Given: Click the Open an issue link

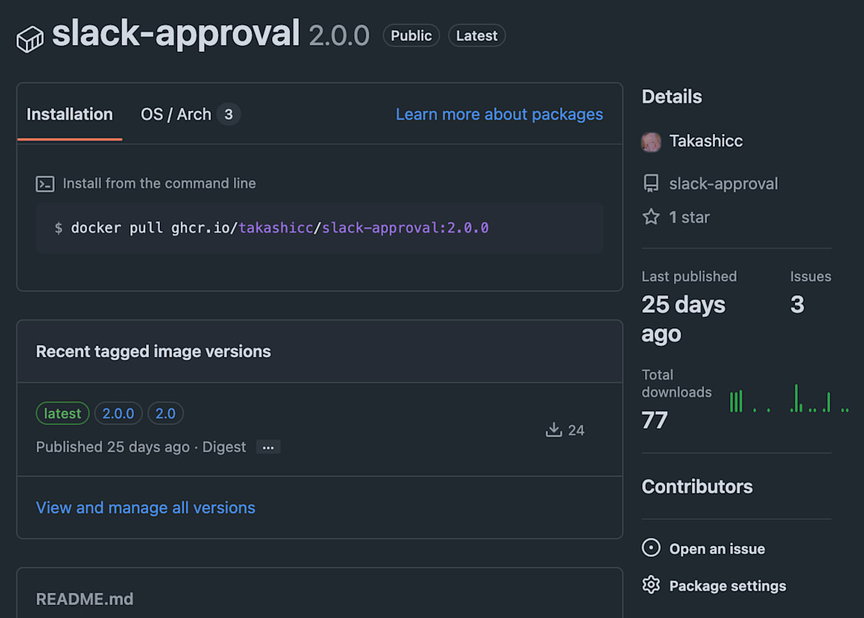Looking at the screenshot, I should pyautogui.click(x=717, y=549).
